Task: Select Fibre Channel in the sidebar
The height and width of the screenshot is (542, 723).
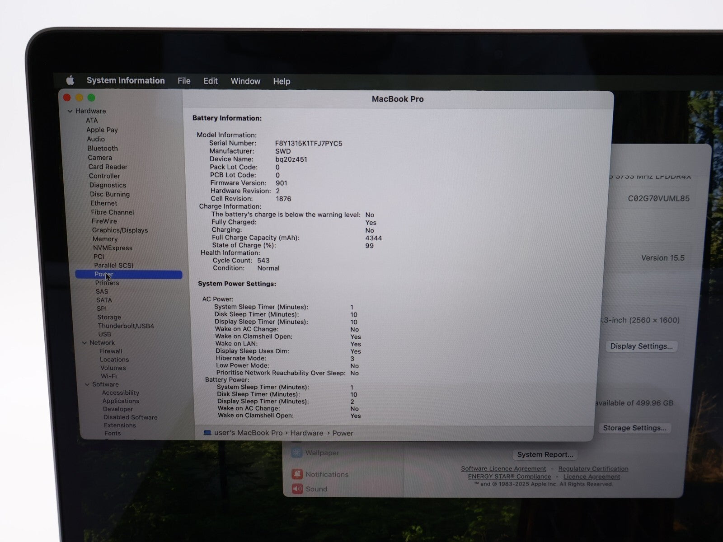Action: tap(113, 212)
